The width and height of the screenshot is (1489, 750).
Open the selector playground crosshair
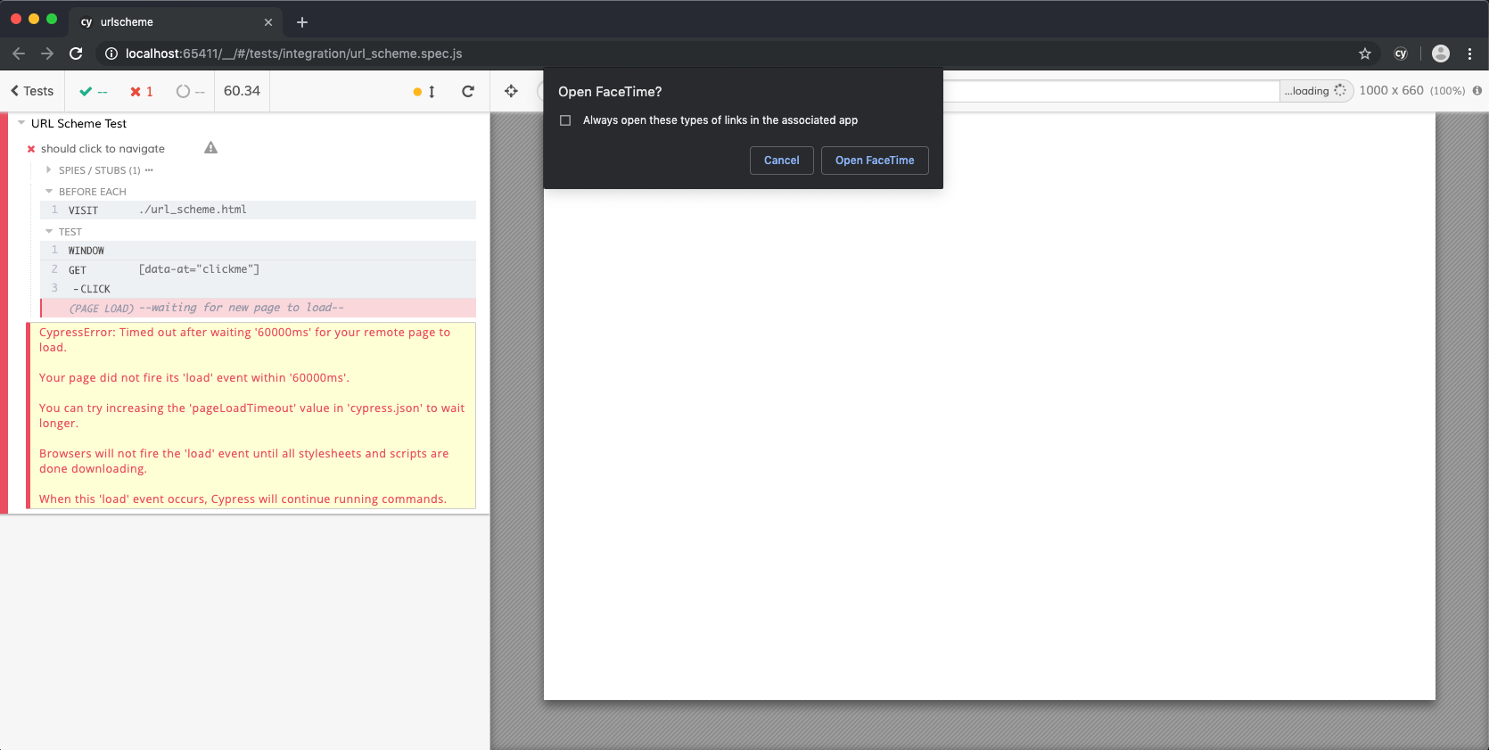pyautogui.click(x=511, y=91)
